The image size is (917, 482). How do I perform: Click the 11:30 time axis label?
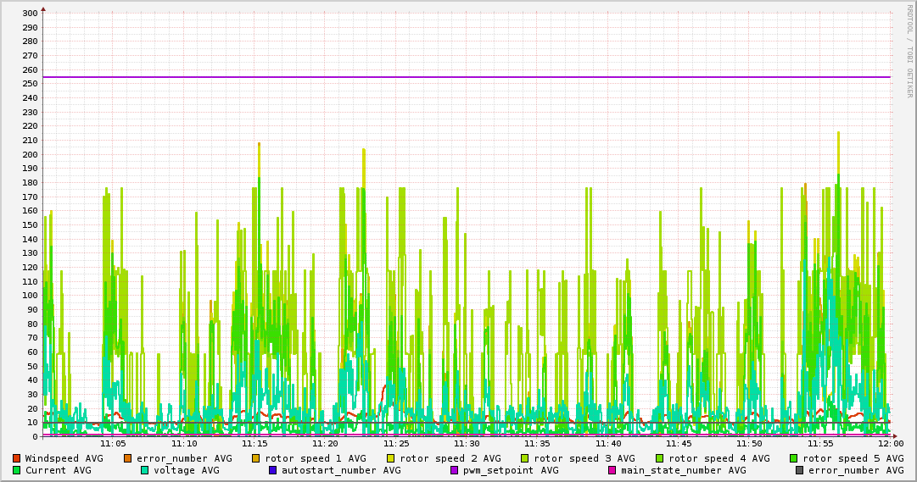click(x=467, y=443)
